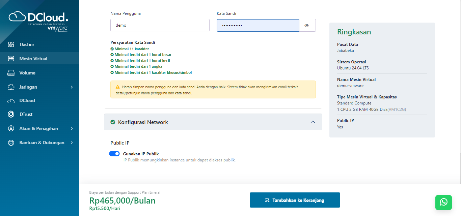
Task: Click the Rp465,000/Bulan price display
Action: point(122,200)
